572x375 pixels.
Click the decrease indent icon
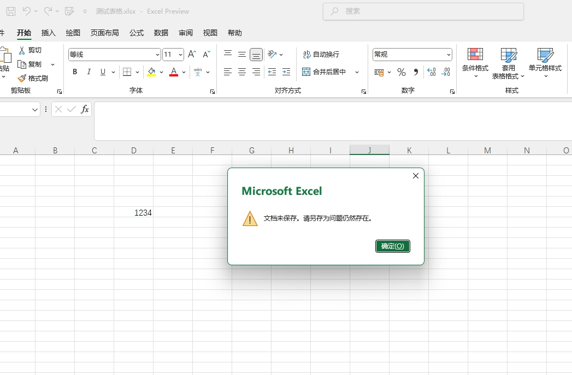[272, 72]
